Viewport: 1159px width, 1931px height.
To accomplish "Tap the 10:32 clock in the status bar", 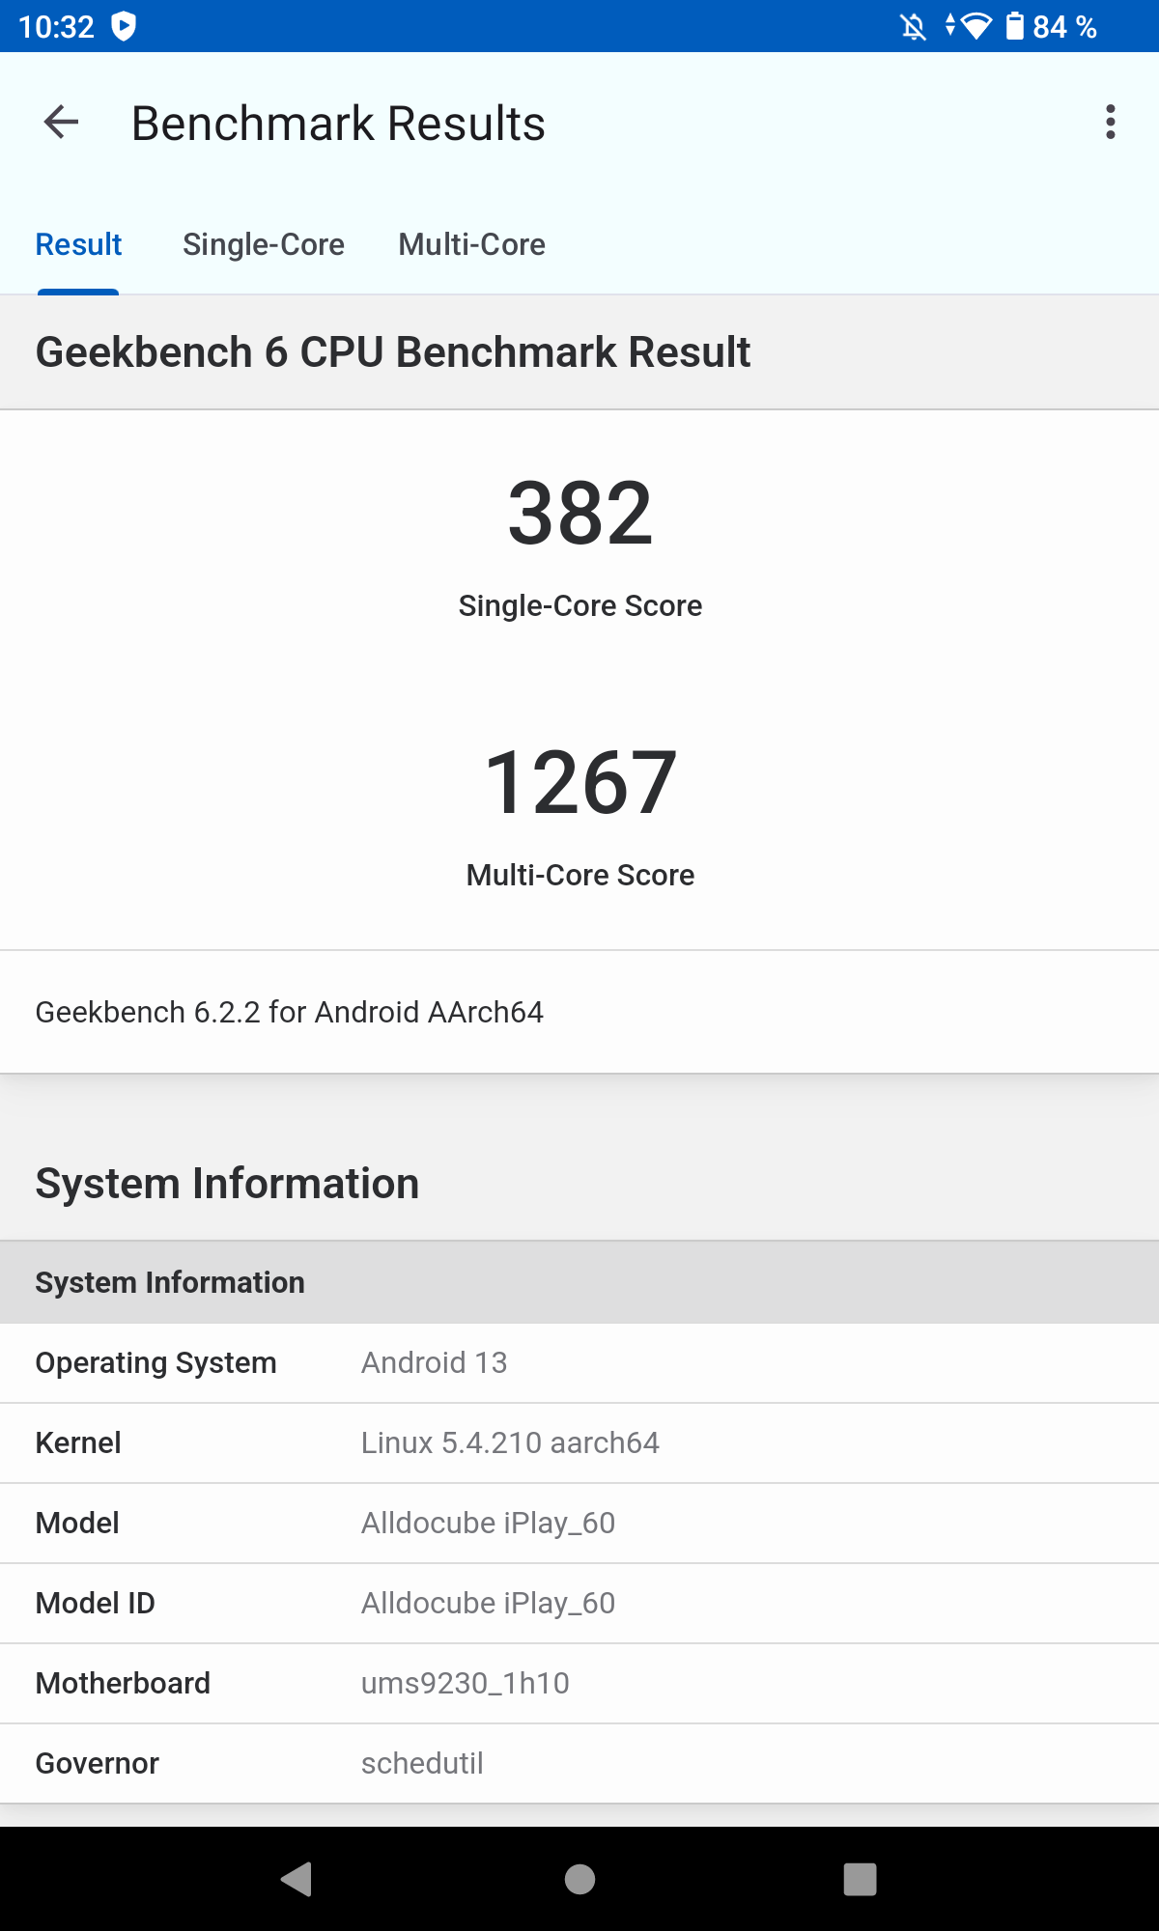I will (56, 26).
